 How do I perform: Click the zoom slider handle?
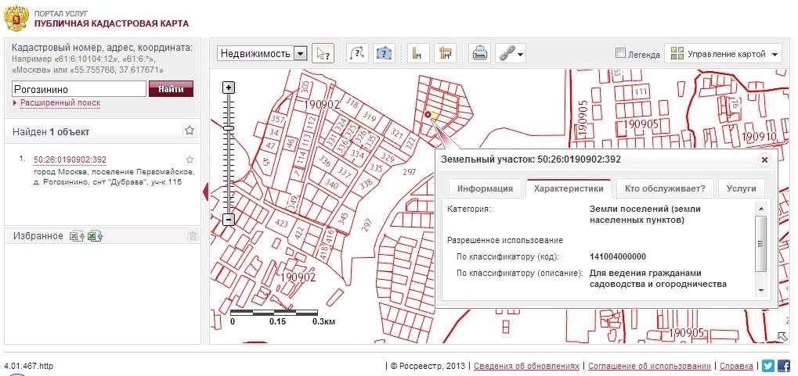click(229, 128)
